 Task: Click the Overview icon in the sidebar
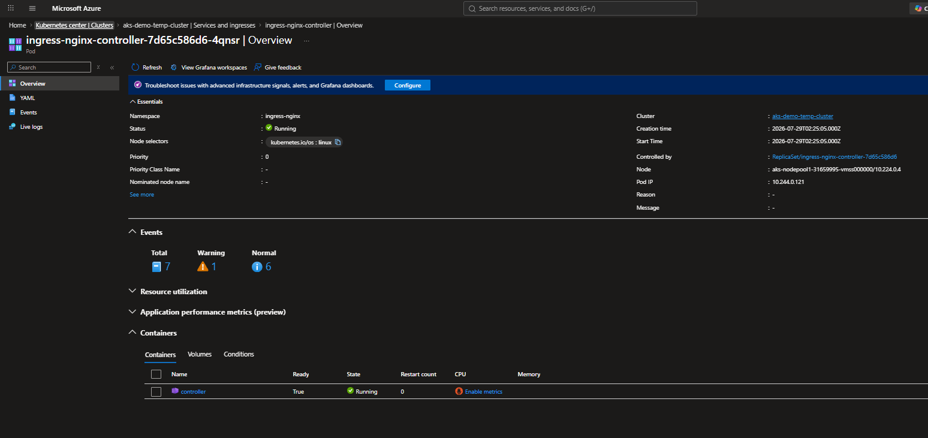(13, 84)
